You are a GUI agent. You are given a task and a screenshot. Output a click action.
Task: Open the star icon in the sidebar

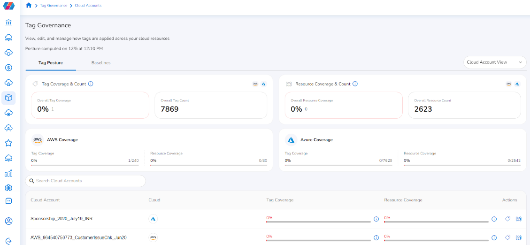pyautogui.click(x=8, y=143)
